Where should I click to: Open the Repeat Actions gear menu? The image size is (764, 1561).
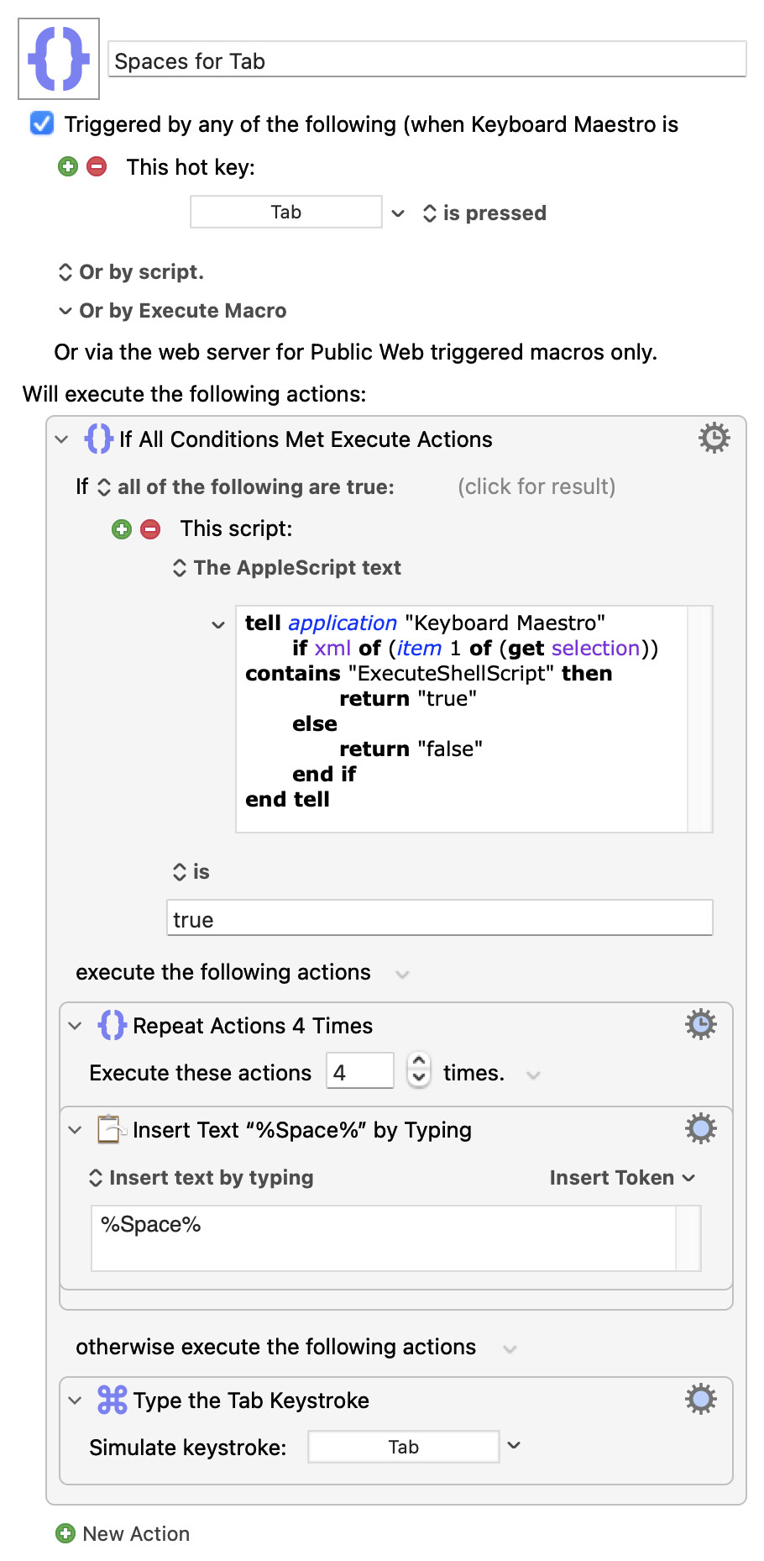click(700, 1024)
